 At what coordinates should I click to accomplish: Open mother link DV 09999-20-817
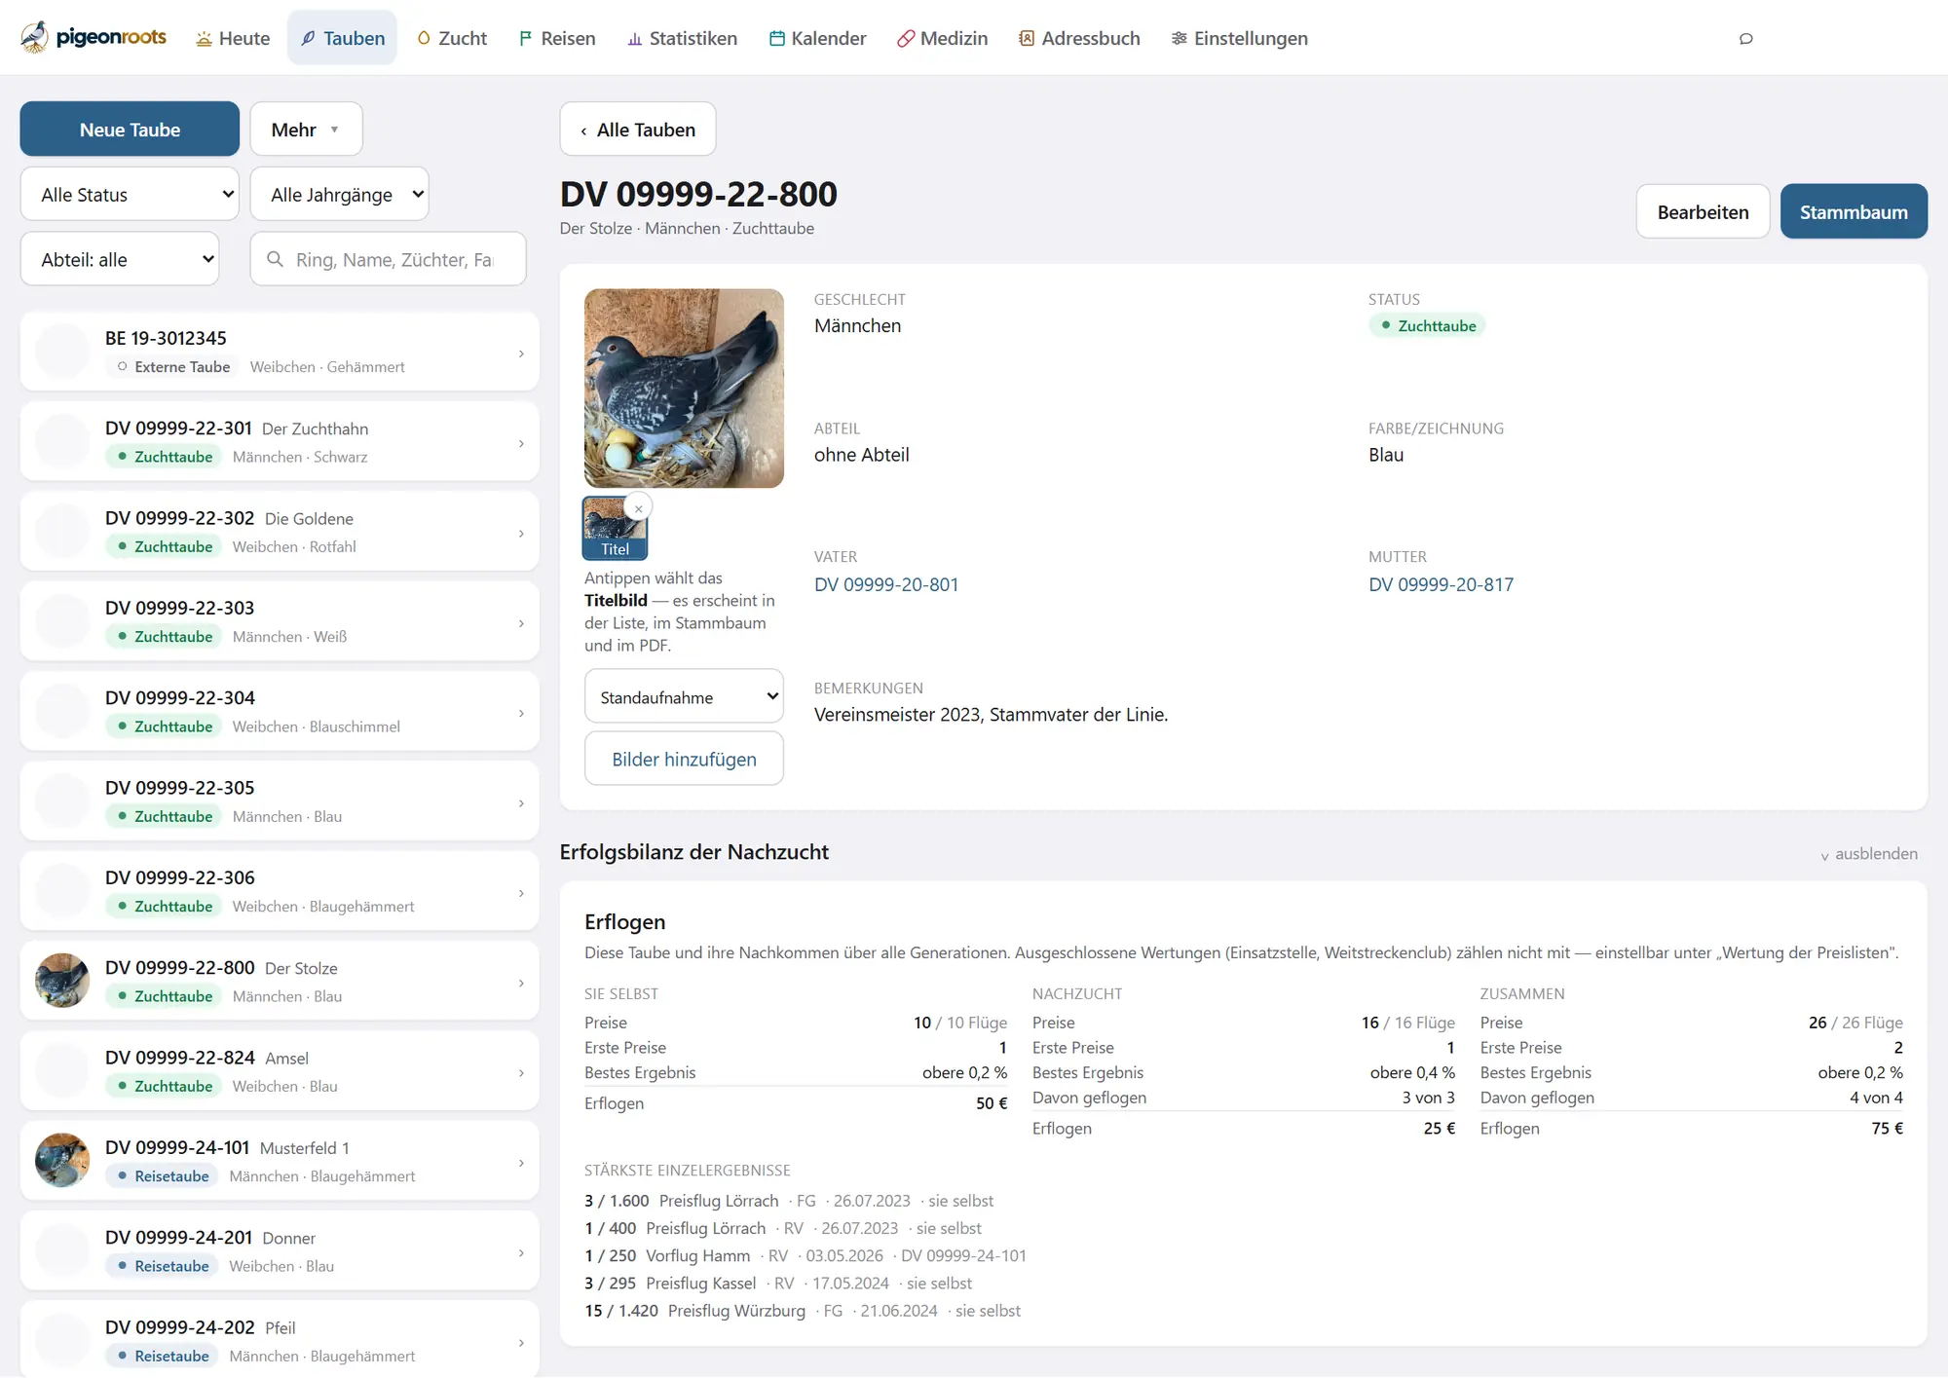tap(1441, 584)
